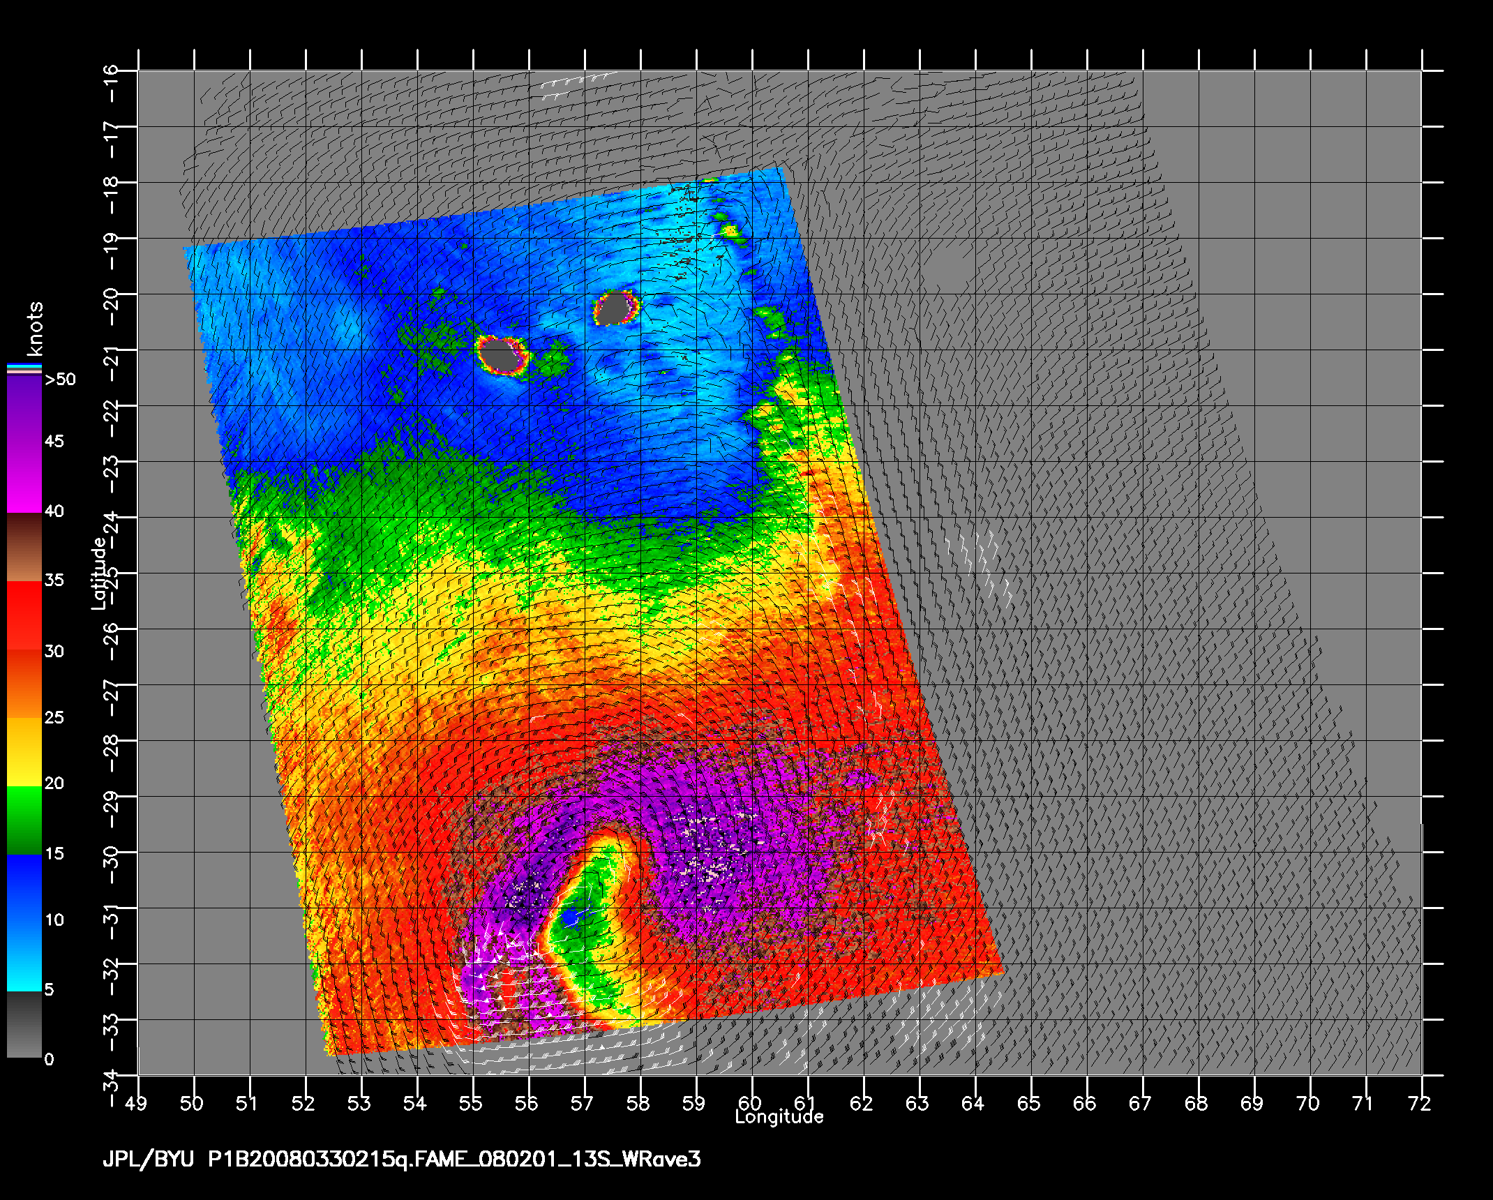The width and height of the screenshot is (1493, 1200).
Task: Click longitude tick label '57'
Action: [x=583, y=1103]
